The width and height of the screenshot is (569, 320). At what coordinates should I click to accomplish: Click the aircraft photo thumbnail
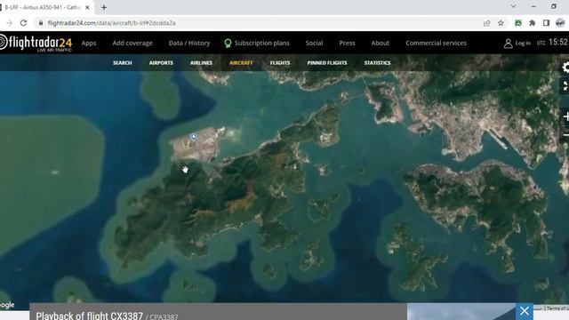point(461,312)
